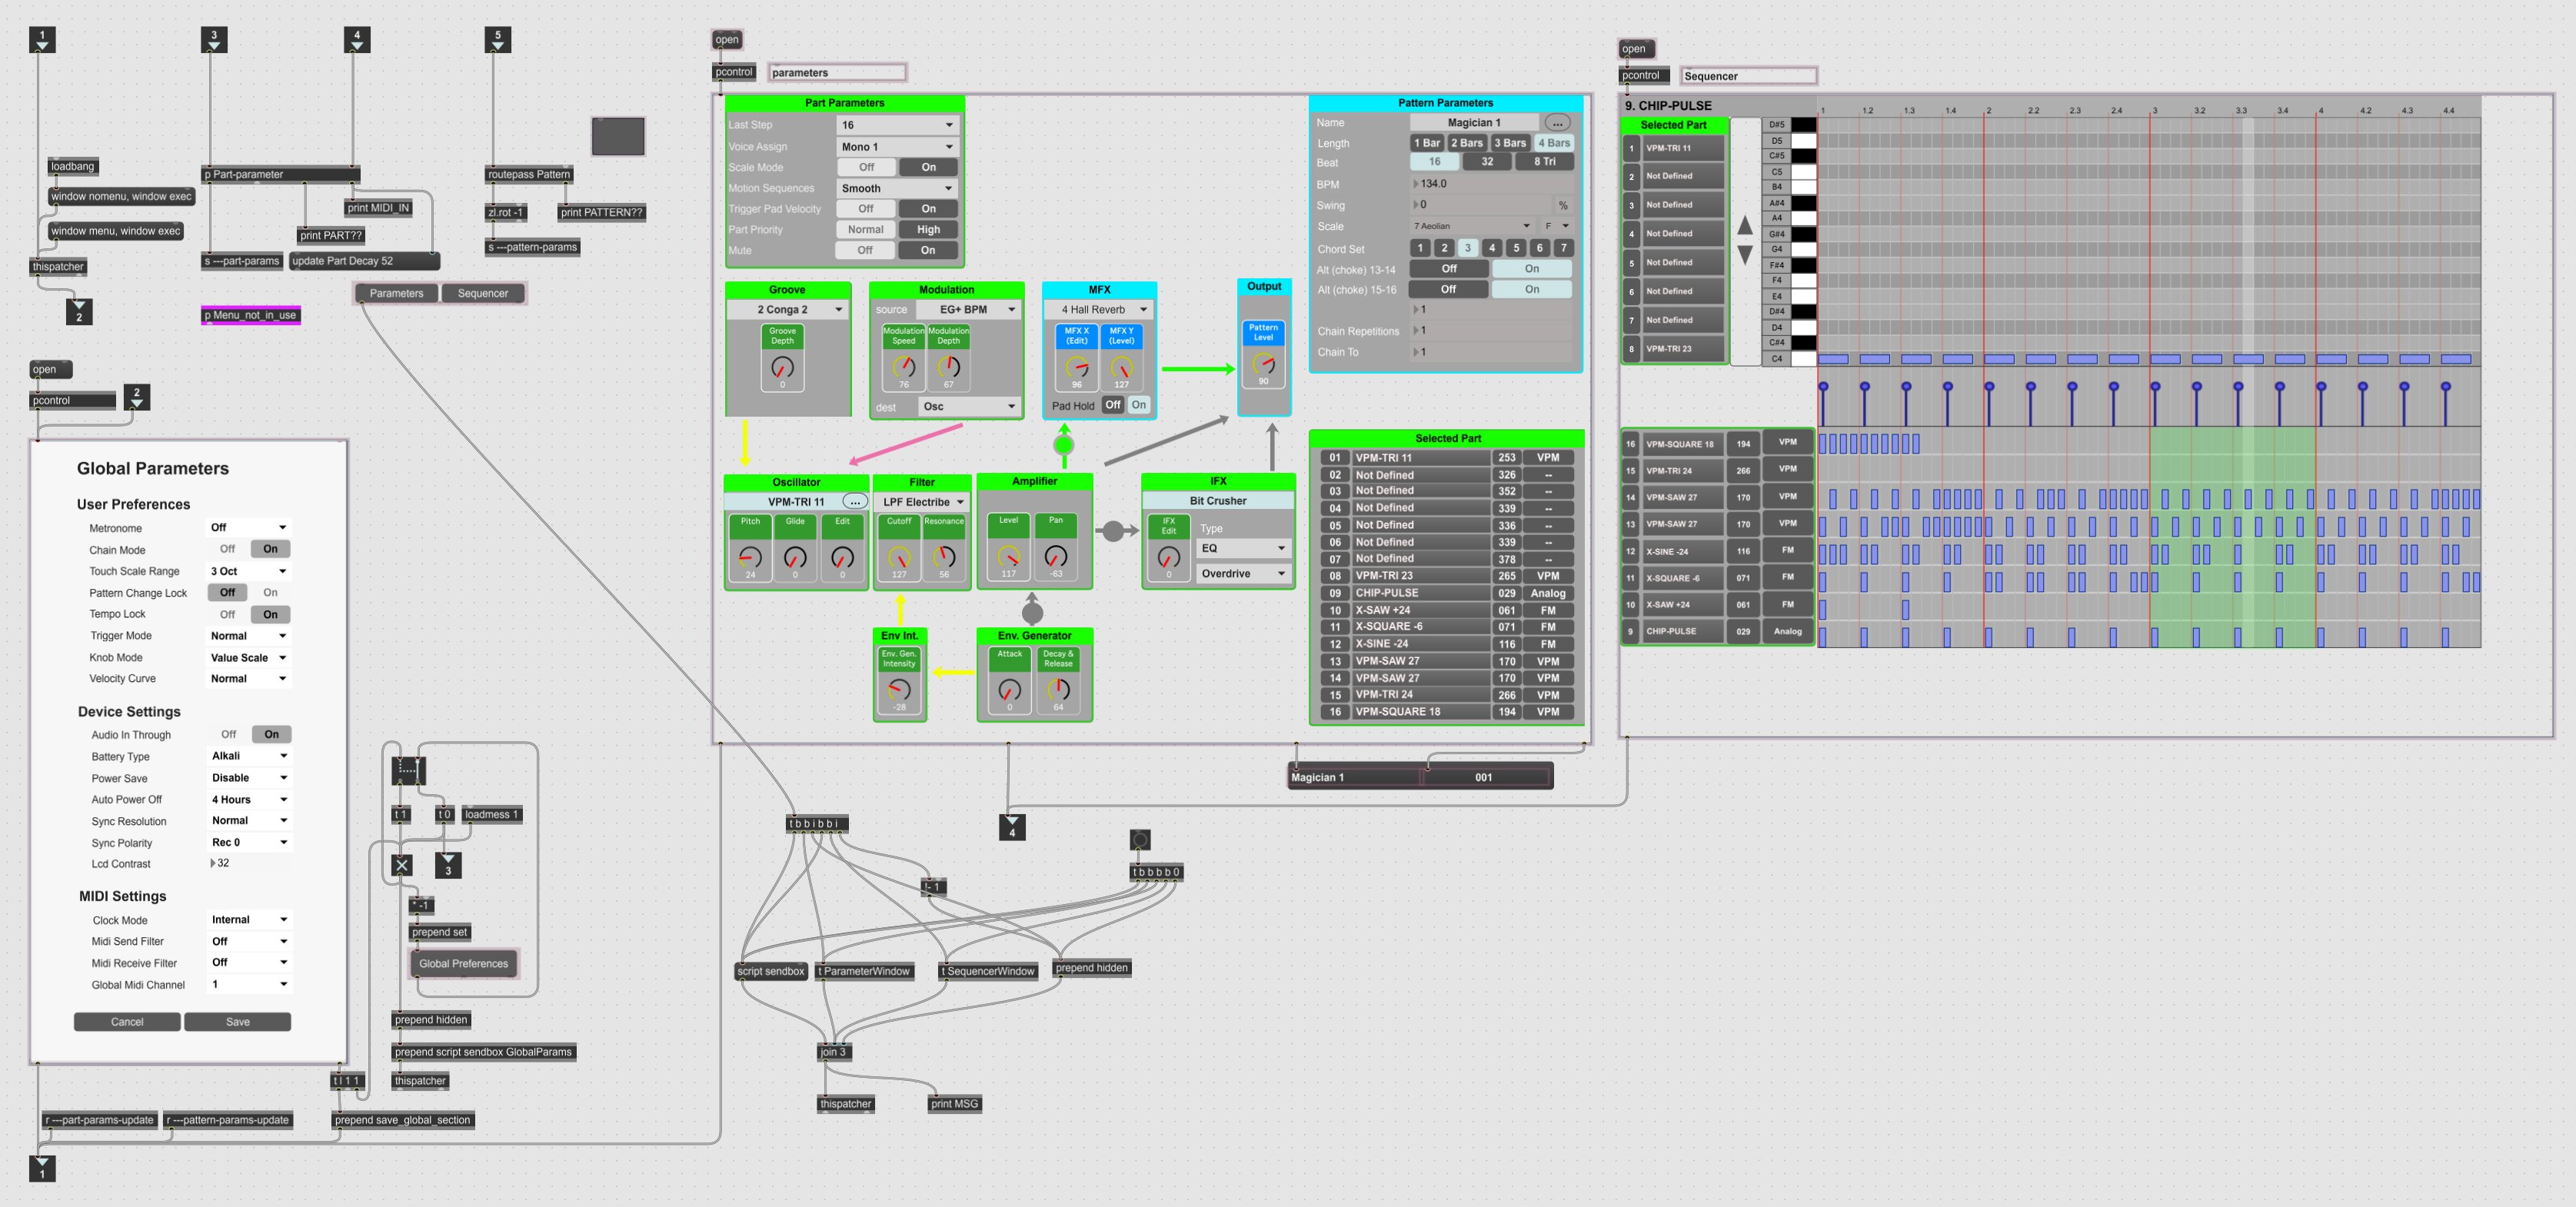The height and width of the screenshot is (1207, 2576).
Task: Click the Oscillator Pitch knob
Action: tap(750, 557)
